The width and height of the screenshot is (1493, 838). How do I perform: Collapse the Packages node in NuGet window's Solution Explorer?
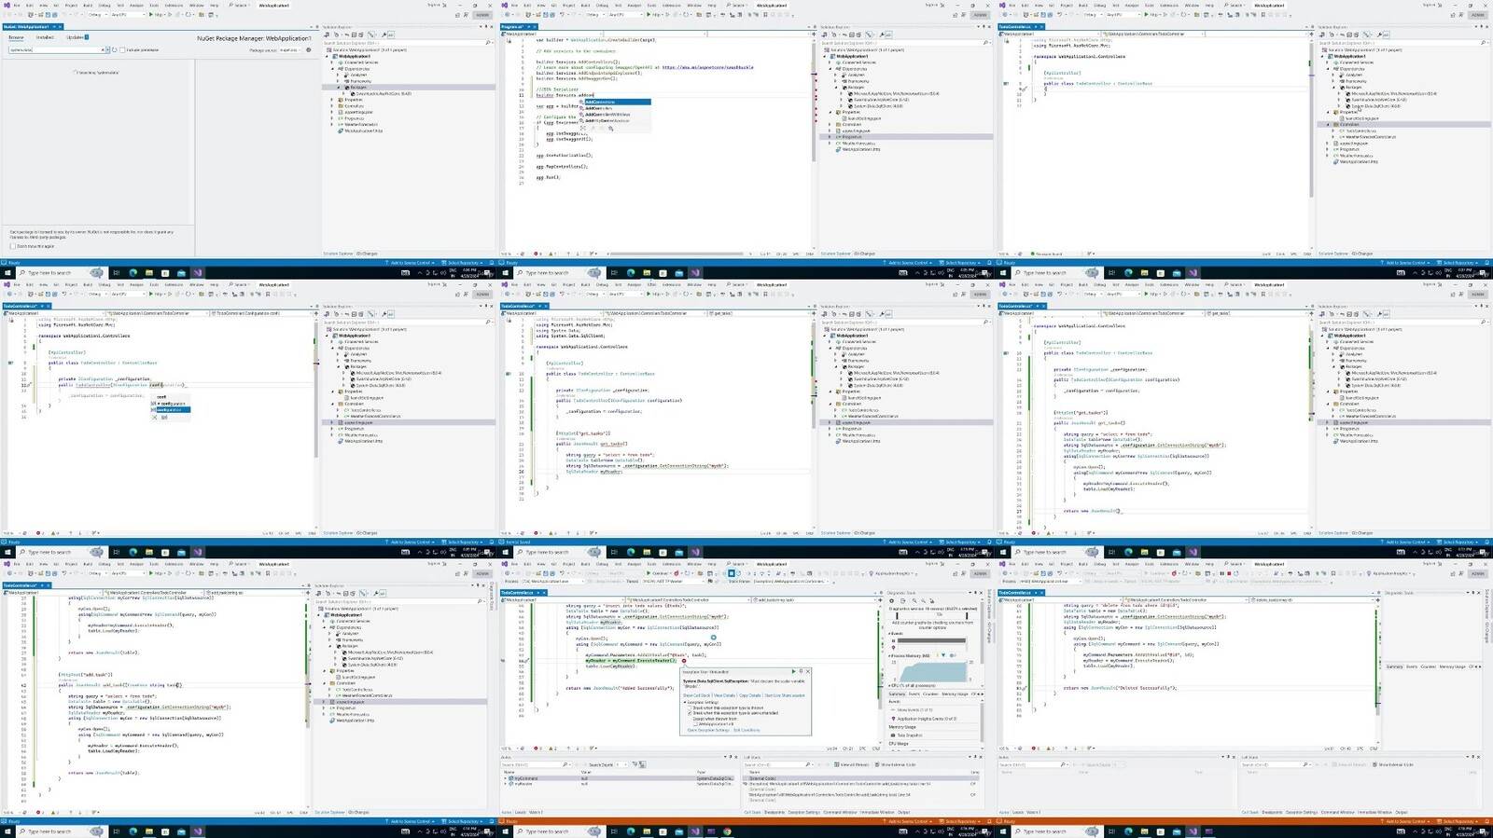tap(340, 88)
